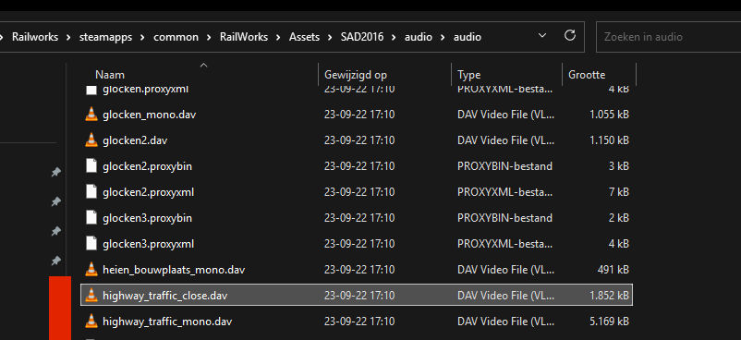Select the highway_traffic_close.dav file
Image resolution: width=741 pixels, height=340 pixels.
[x=357, y=296]
